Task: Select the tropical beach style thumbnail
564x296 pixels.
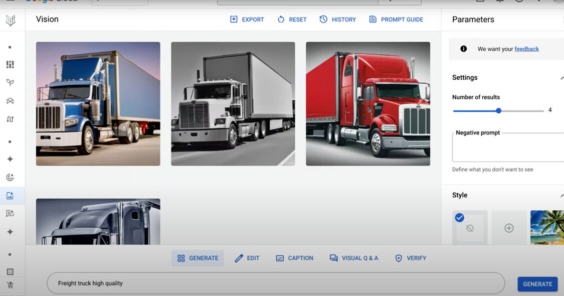Action: [547, 228]
